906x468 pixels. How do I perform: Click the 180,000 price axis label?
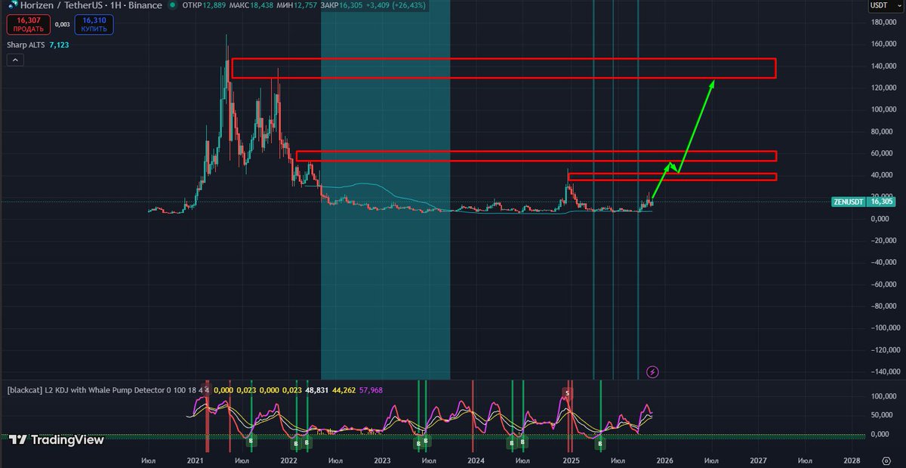(885, 22)
